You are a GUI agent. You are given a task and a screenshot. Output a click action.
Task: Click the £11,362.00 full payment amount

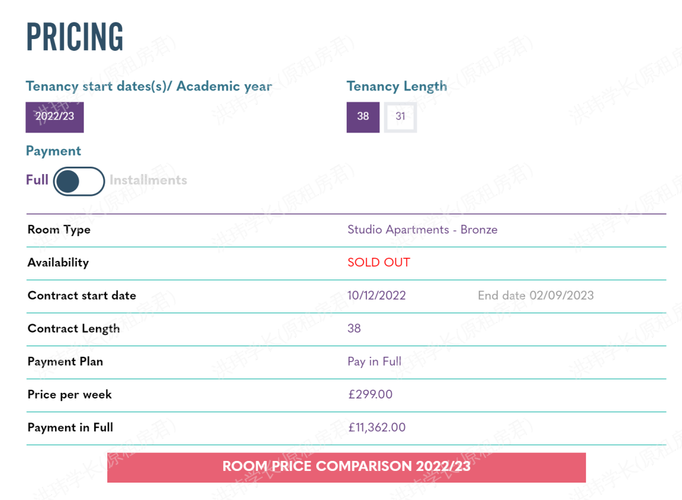click(x=376, y=428)
